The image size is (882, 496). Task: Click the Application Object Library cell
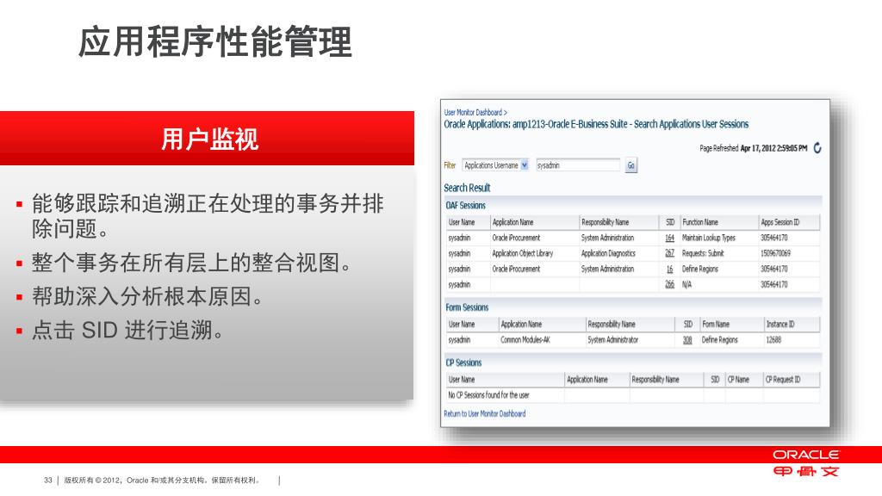[x=523, y=254]
